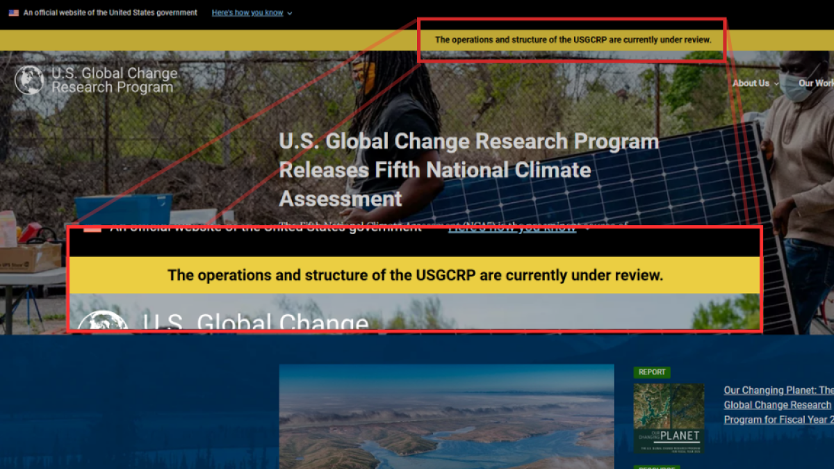The width and height of the screenshot is (834, 469).
Task: Click the US flag icon in top banner
Action: (x=13, y=13)
